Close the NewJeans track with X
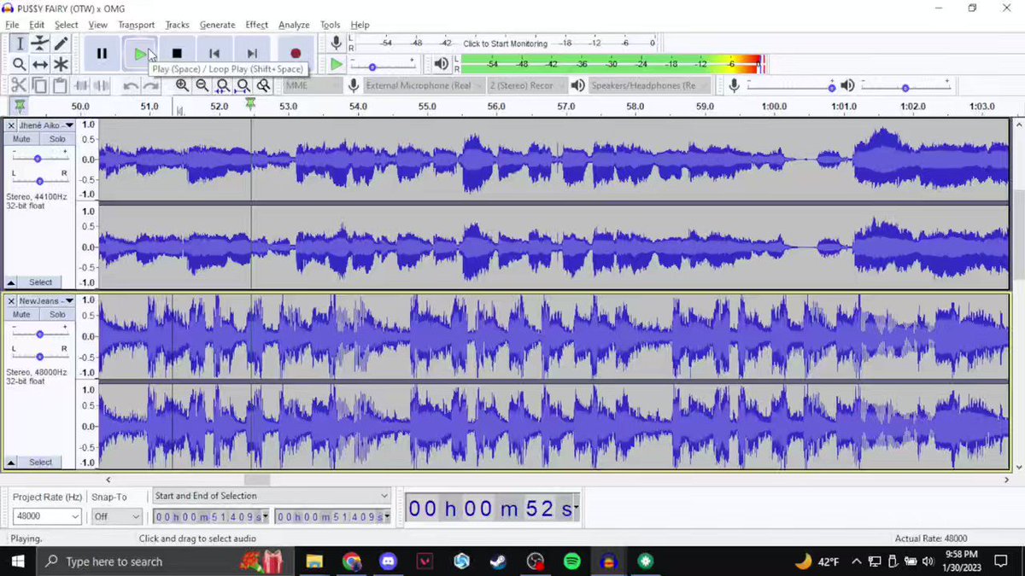 pyautogui.click(x=11, y=301)
